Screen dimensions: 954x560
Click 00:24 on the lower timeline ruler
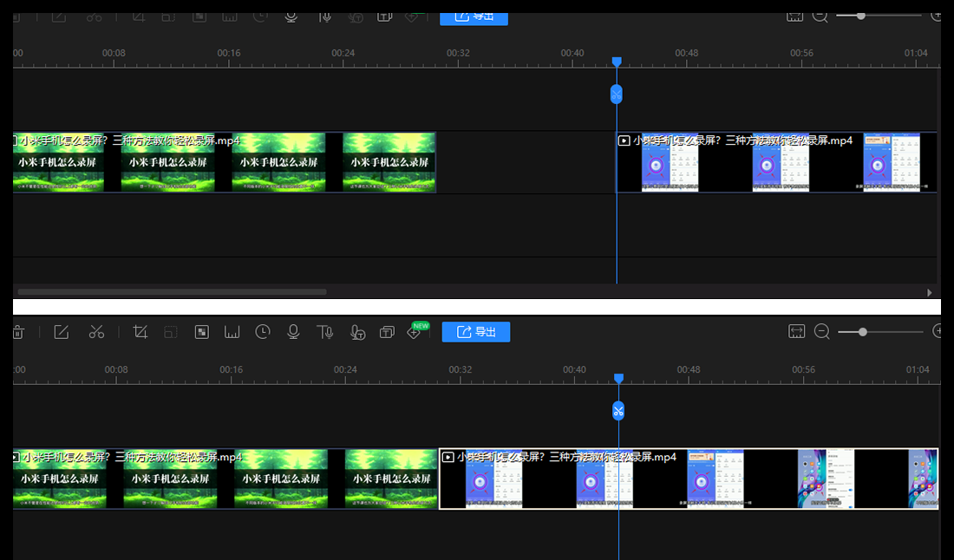pos(345,369)
